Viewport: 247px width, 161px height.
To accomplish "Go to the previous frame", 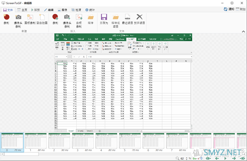I will [217, 158].
